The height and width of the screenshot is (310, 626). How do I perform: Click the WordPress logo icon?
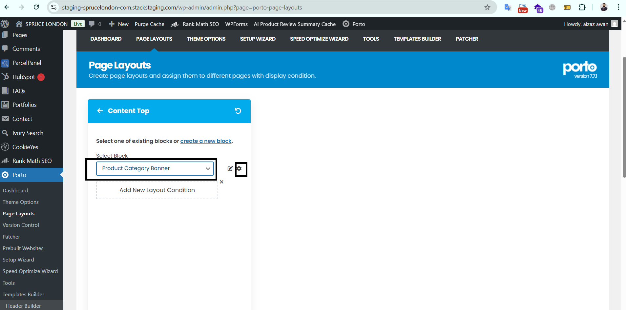[5, 24]
